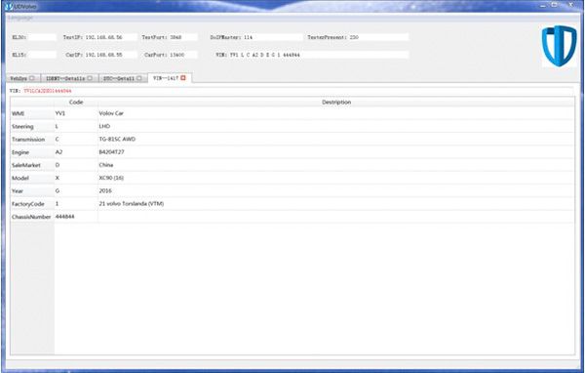Viewport: 585px width, 373px height.
Task: Click the CarIP 192.168.68.55 field
Action: coord(111,55)
